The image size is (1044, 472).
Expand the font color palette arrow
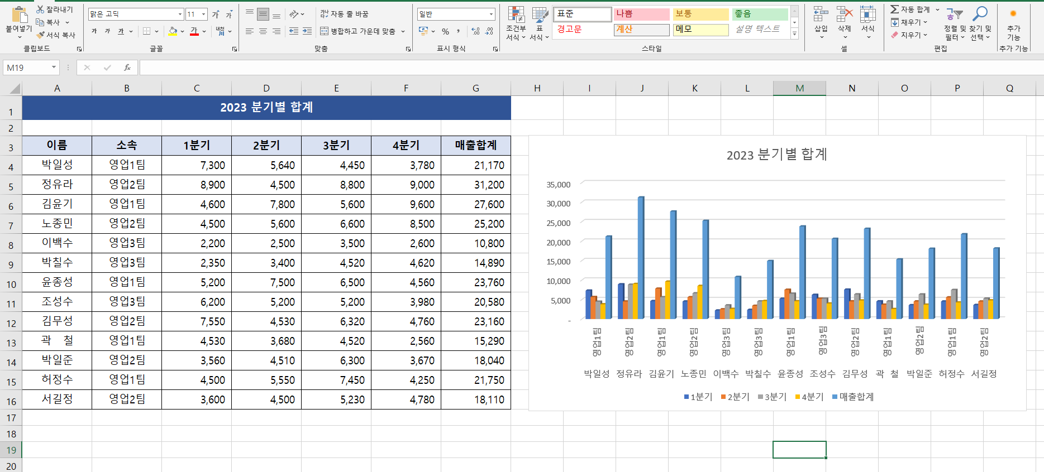click(204, 31)
